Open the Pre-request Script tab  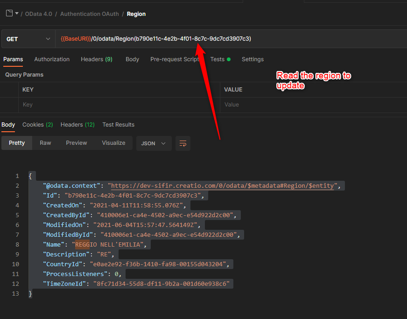click(x=175, y=59)
